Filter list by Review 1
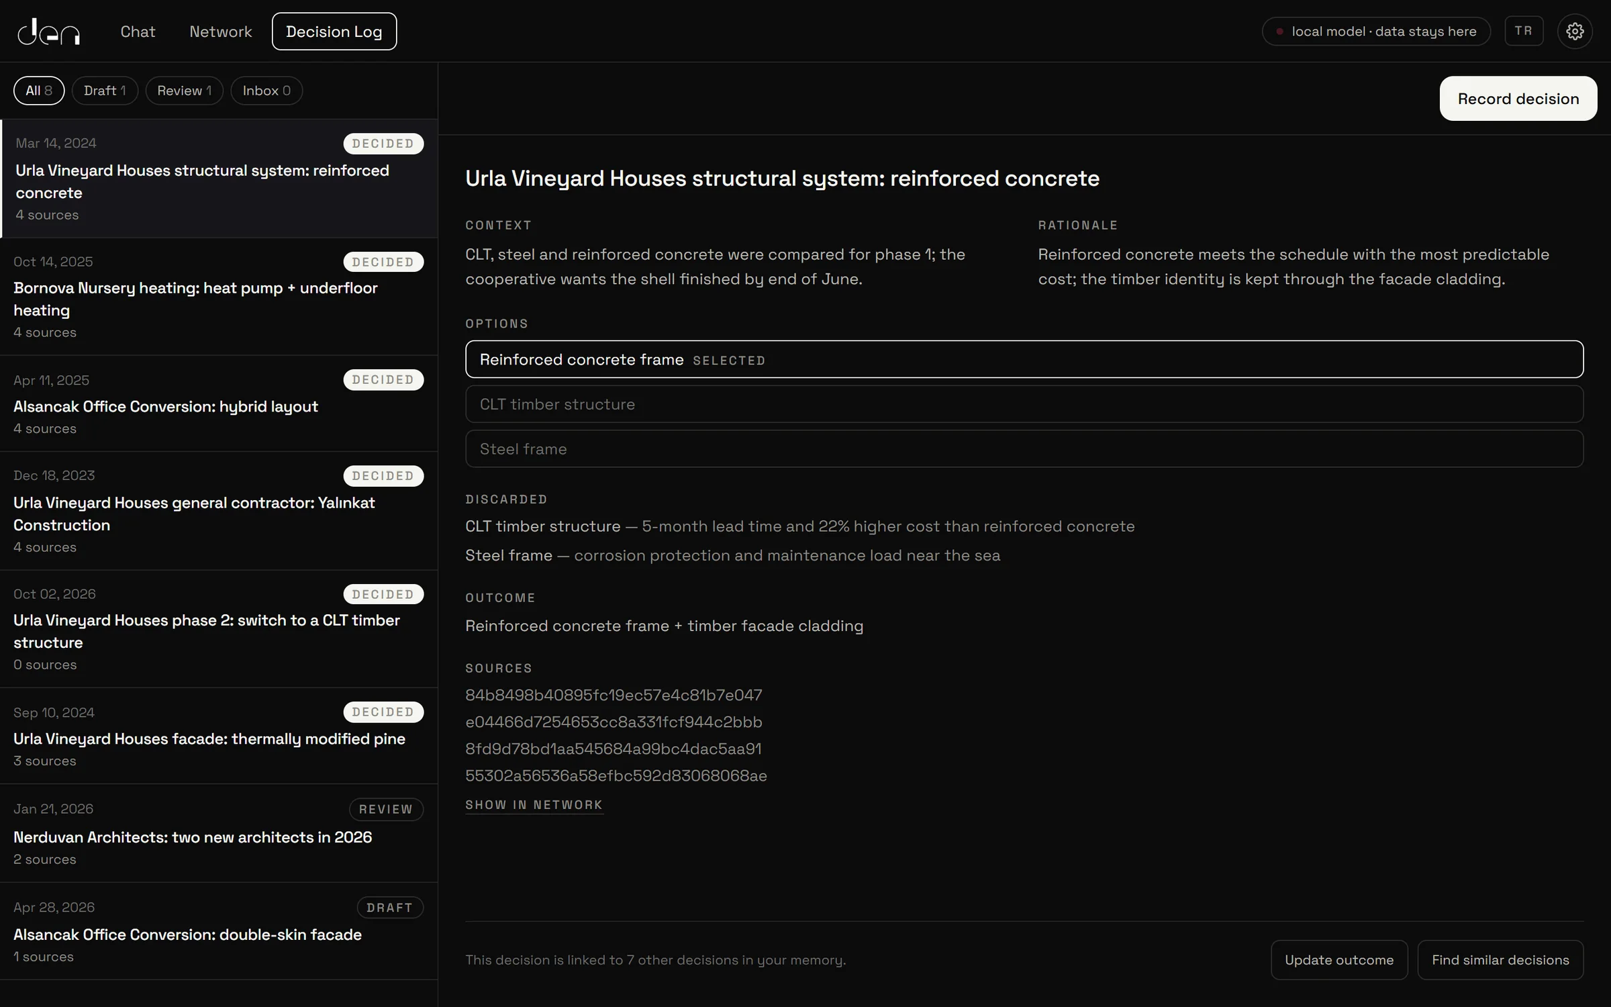 [184, 91]
